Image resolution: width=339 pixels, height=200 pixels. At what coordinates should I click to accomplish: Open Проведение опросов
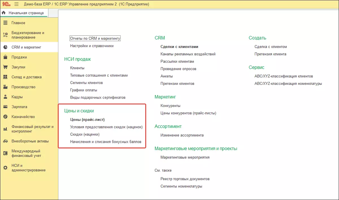click(178, 69)
